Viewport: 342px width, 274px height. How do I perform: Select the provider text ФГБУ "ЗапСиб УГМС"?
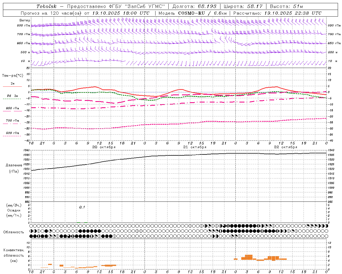click(x=137, y=6)
